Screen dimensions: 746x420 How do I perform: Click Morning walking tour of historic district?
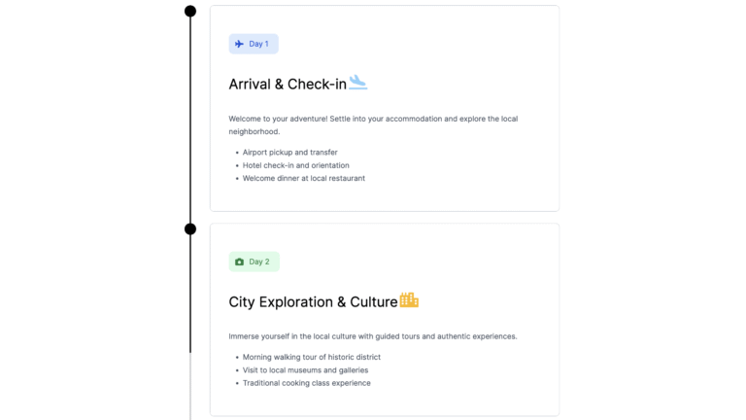tap(312, 357)
